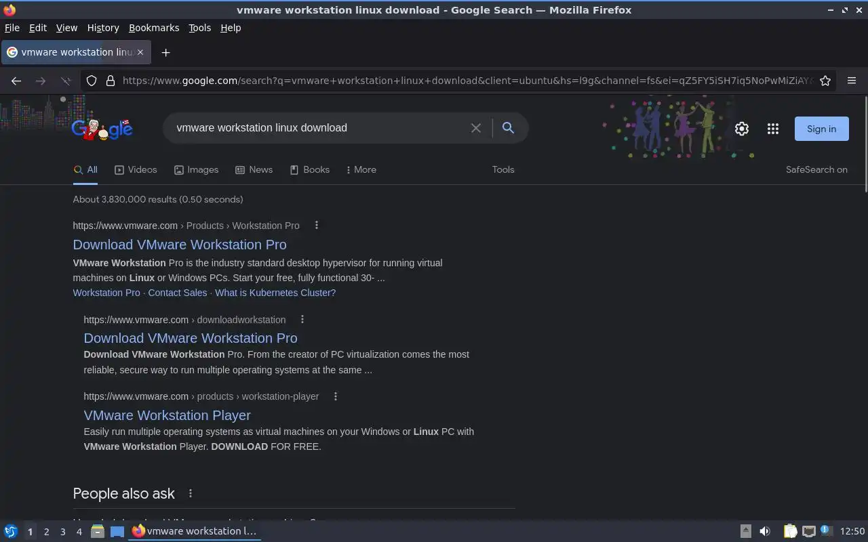Viewport: 868px width, 542px height.
Task: Open network tray icon
Action: pos(808,531)
